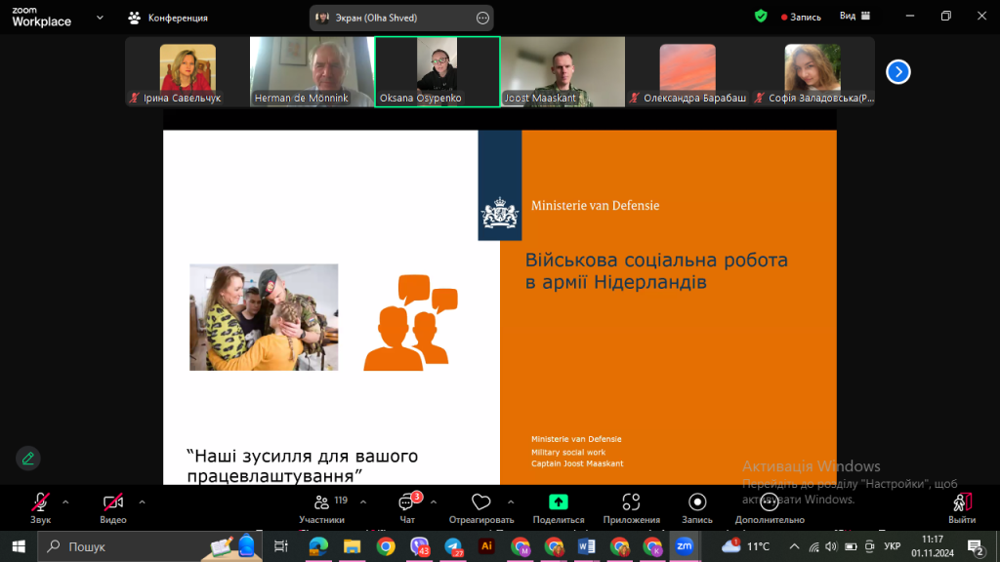Toggle recording with the Запись toolbar button
Image resolution: width=1000 pixels, height=562 pixels.
(x=697, y=505)
